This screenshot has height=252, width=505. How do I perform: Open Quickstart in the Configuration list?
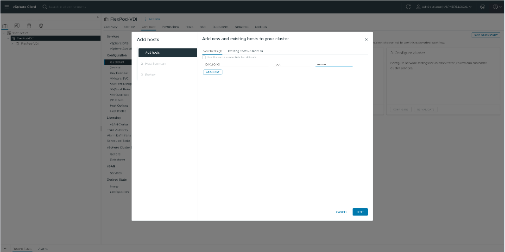click(118, 62)
